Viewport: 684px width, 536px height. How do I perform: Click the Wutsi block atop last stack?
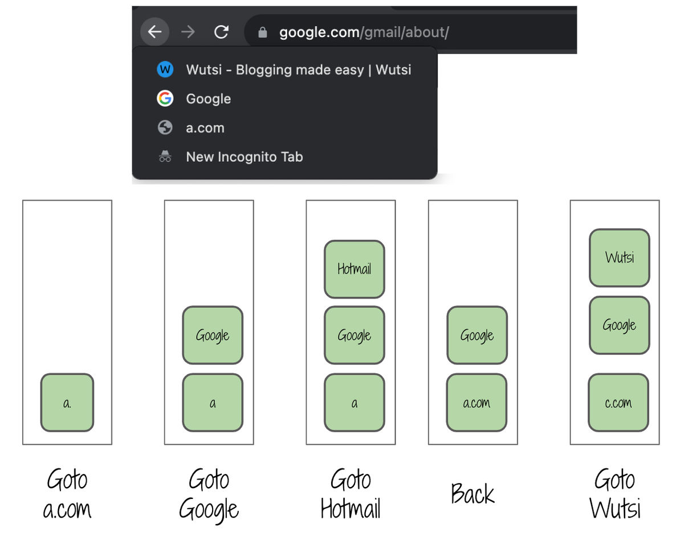click(x=620, y=257)
